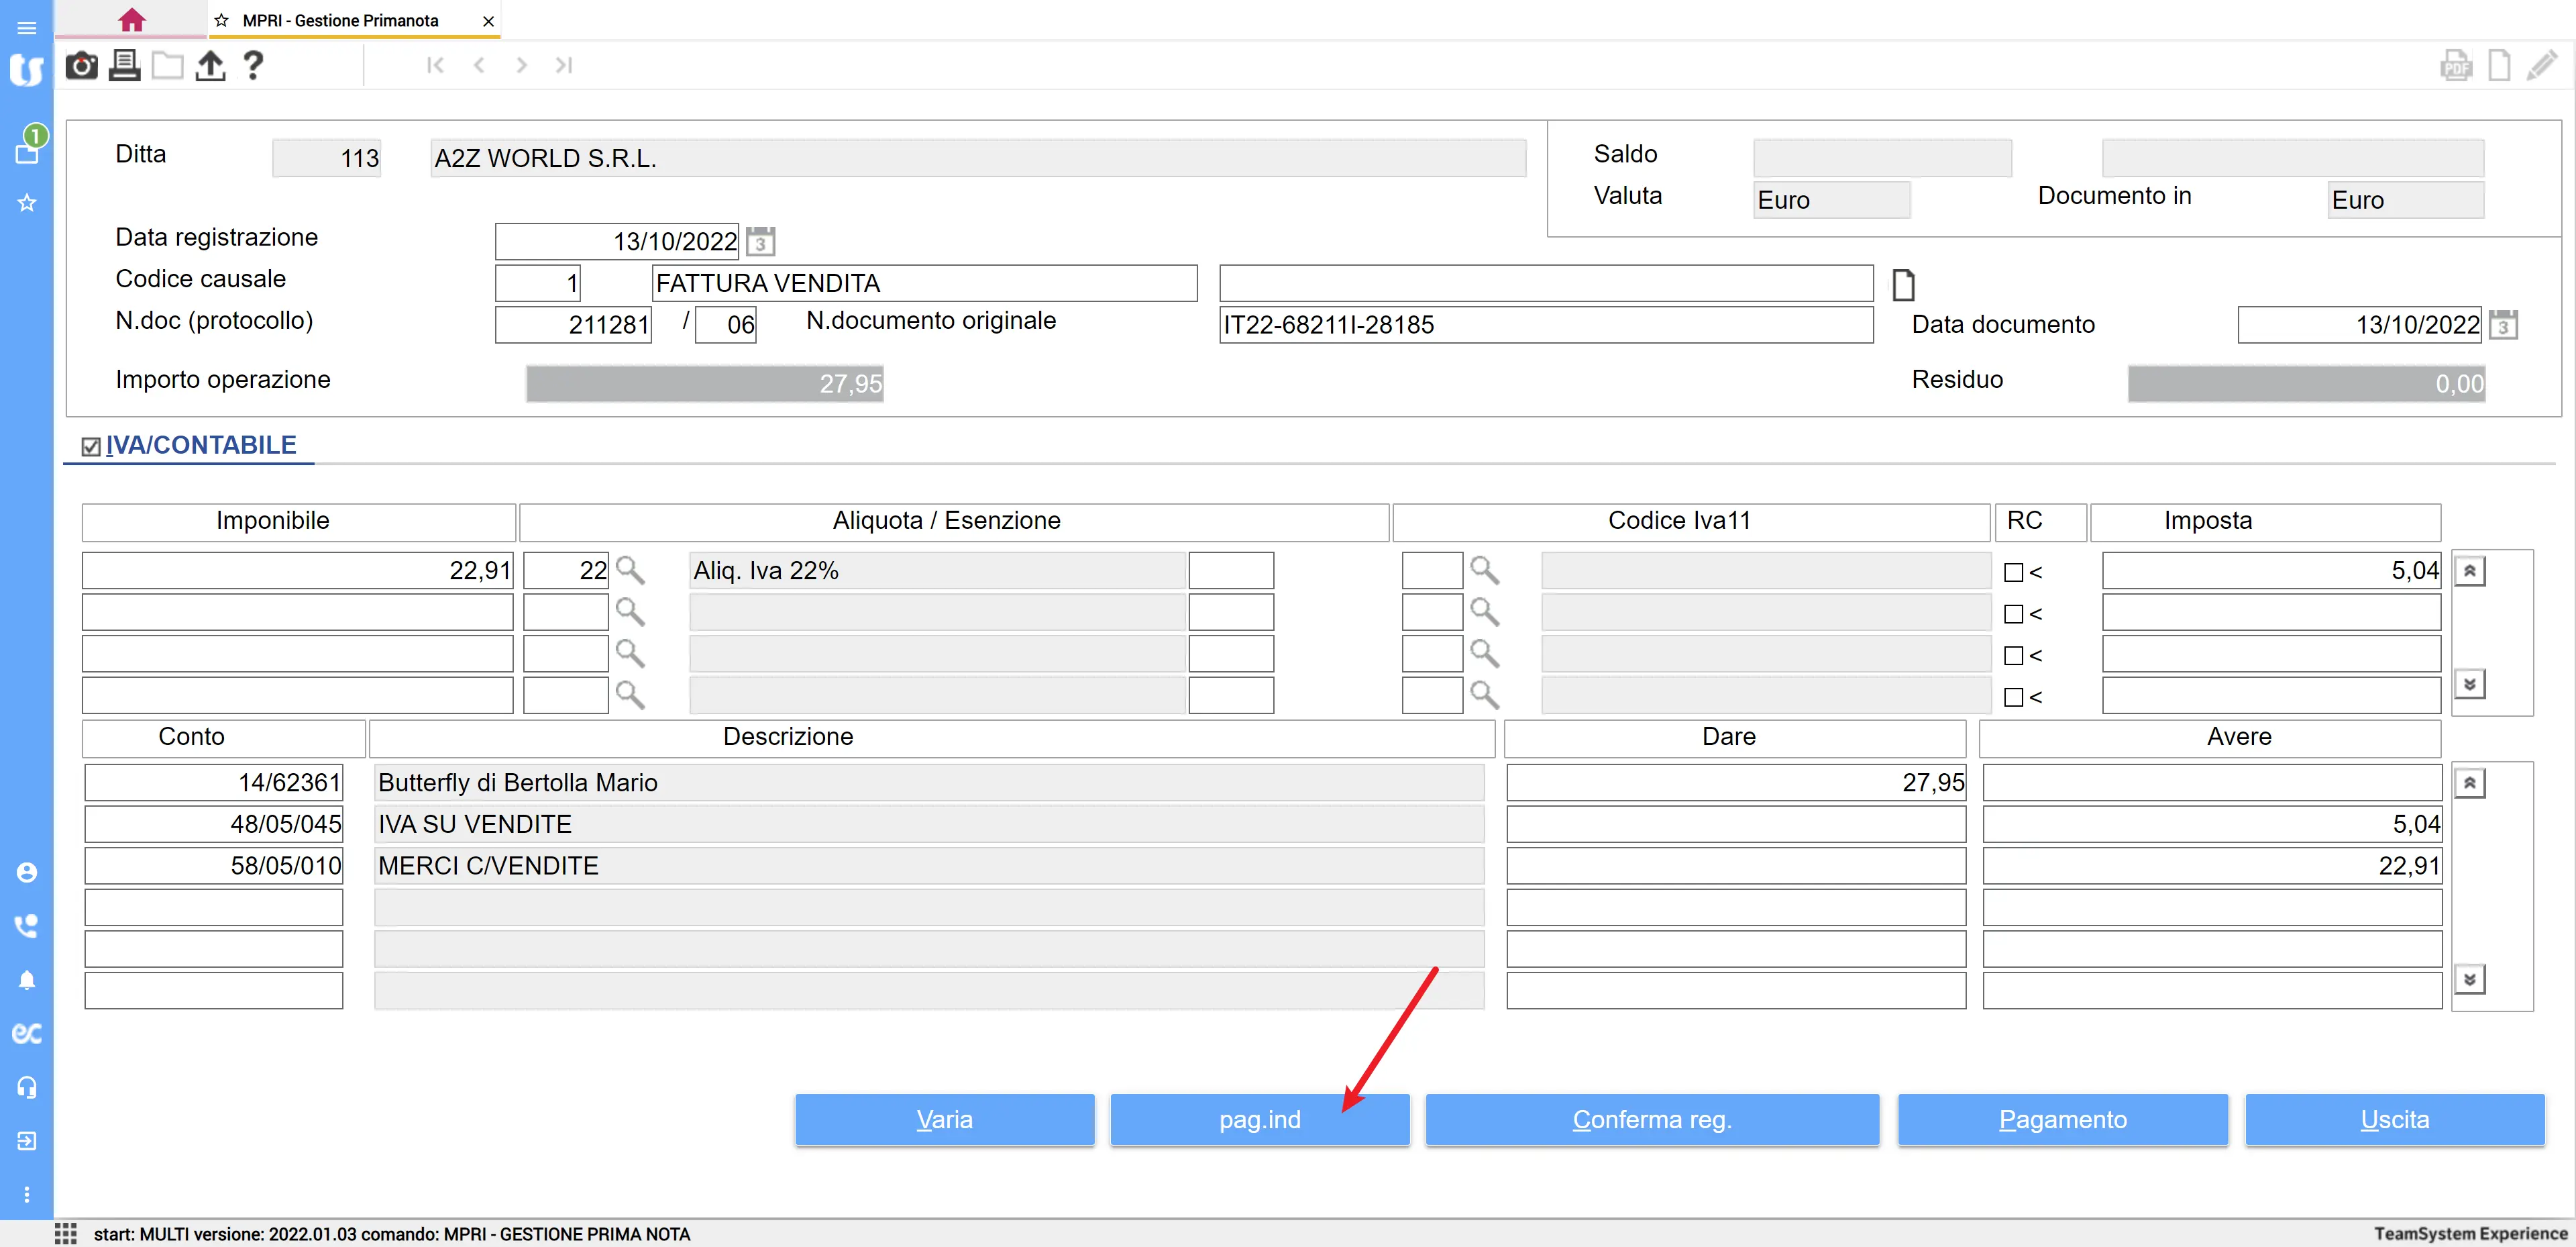
Task: Click the camera screenshot icon in toolbar
Action: coord(81,66)
